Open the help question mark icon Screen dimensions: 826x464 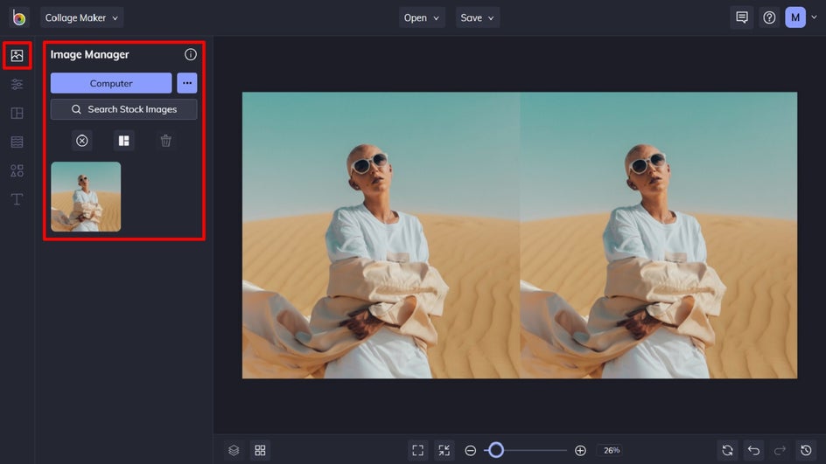click(769, 17)
